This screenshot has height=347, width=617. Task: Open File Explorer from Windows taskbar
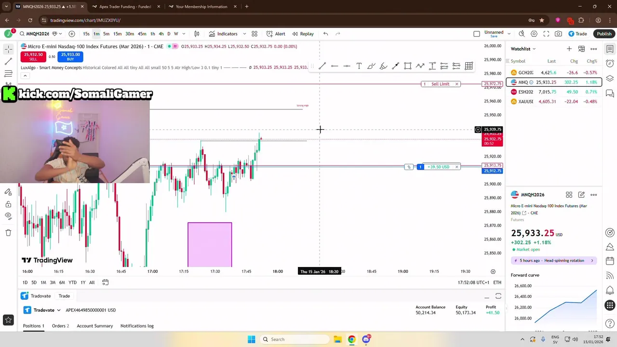point(337,339)
